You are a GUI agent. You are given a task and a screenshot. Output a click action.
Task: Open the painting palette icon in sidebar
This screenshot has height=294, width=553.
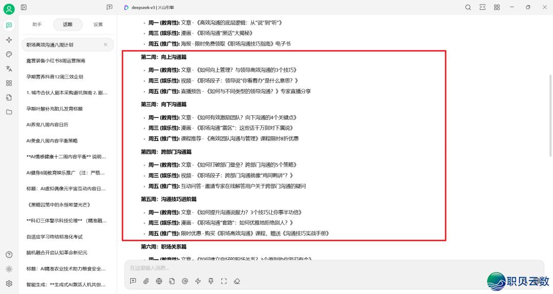(x=9, y=54)
